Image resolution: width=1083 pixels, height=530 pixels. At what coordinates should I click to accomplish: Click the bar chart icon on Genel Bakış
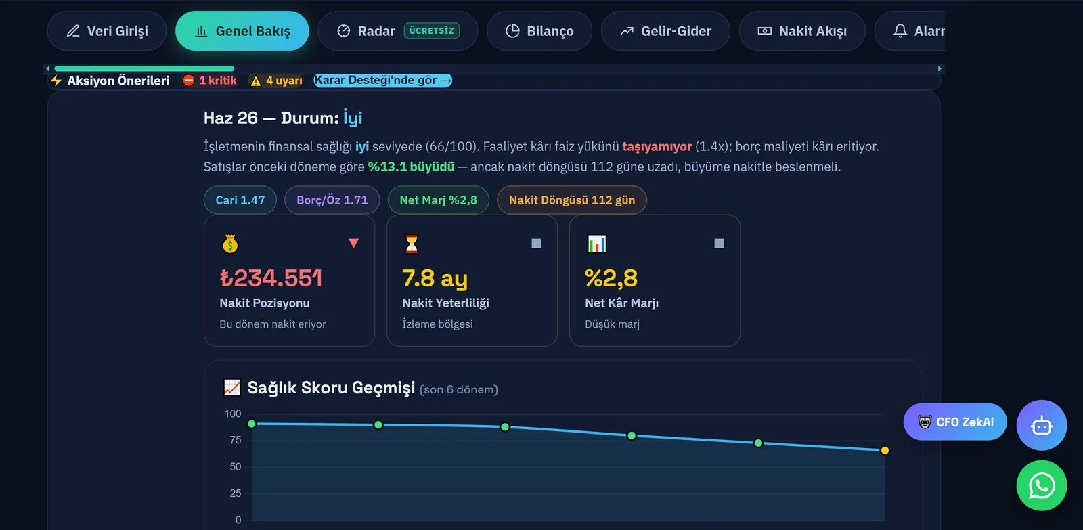tap(201, 31)
